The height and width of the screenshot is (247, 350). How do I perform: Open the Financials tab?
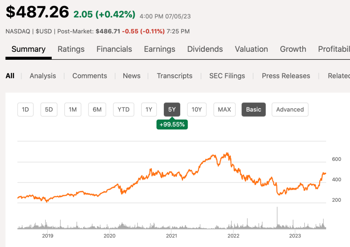[x=114, y=49]
